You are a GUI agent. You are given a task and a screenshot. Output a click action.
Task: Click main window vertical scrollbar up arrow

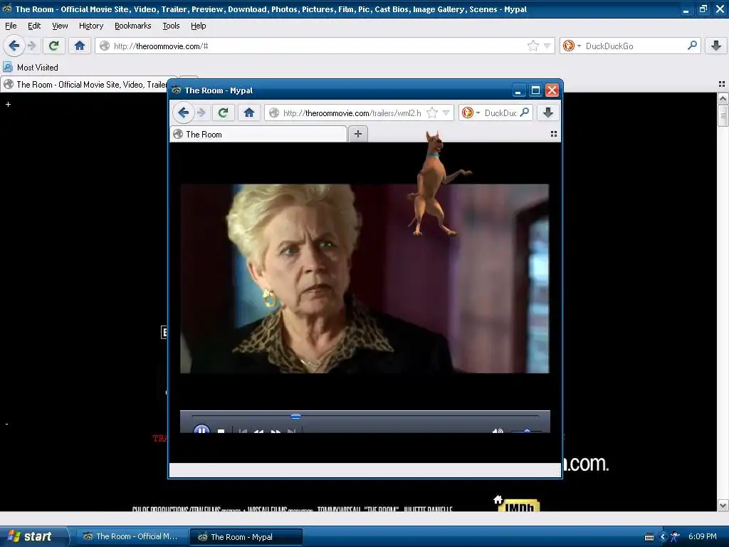[723, 98]
